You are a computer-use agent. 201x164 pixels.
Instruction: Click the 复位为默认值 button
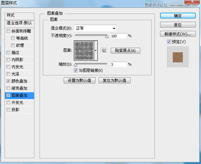click(115, 81)
